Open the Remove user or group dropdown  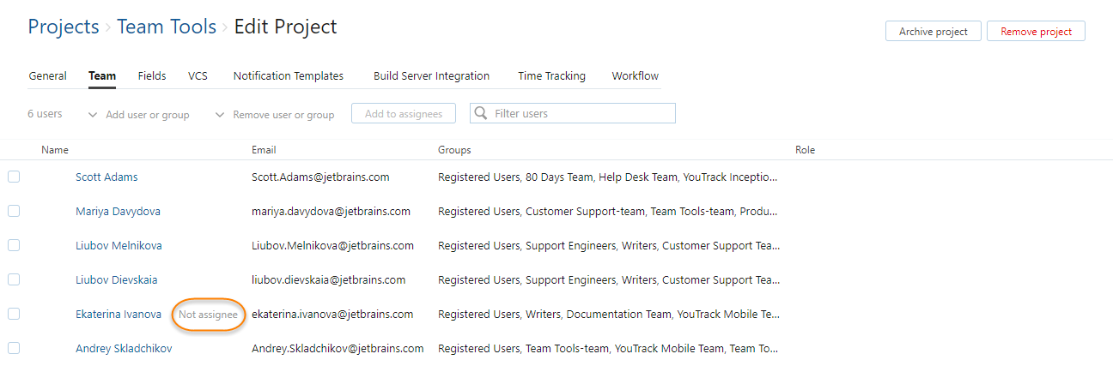pos(275,115)
